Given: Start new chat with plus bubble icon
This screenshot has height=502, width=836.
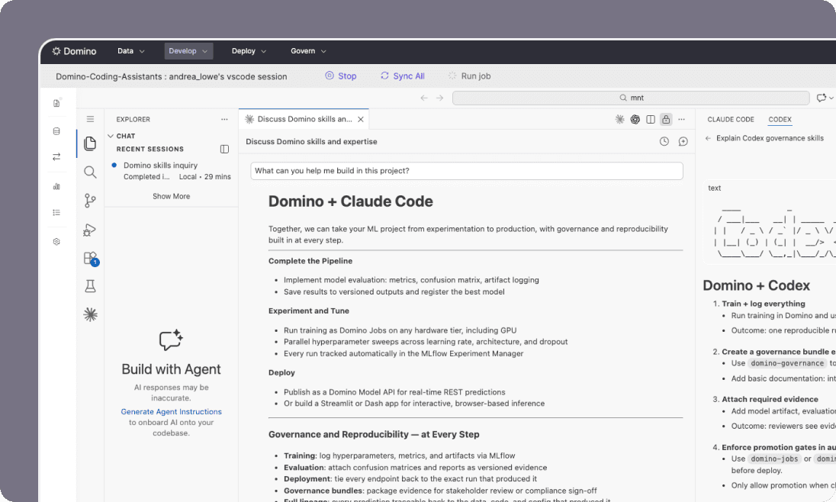Looking at the screenshot, I should coord(683,141).
